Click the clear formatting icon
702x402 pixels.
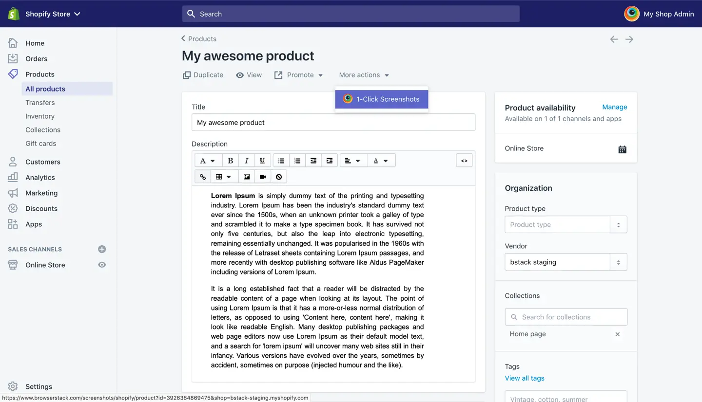click(279, 177)
